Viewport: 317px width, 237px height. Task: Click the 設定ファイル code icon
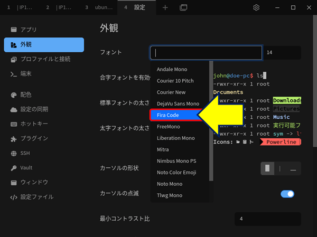click(x=14, y=197)
